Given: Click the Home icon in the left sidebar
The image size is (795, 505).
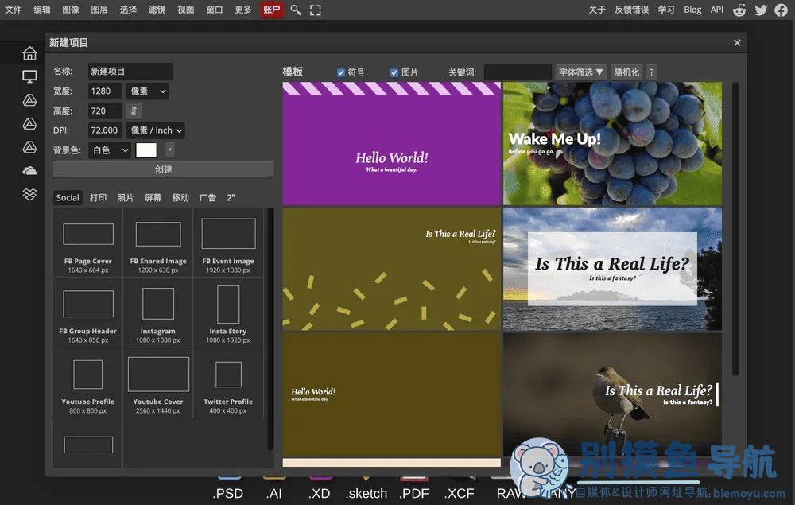Looking at the screenshot, I should (29, 52).
